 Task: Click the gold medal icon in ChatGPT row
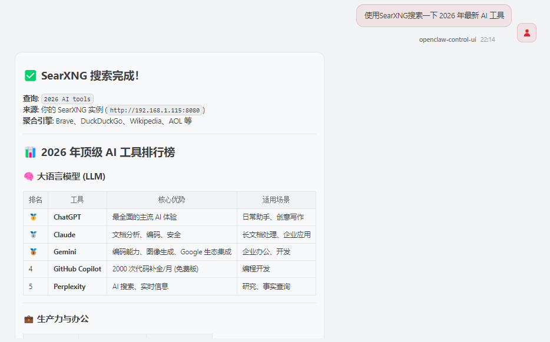tap(34, 217)
